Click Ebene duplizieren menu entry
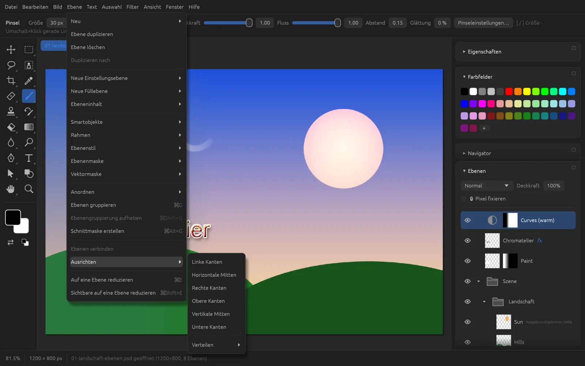The width and height of the screenshot is (585, 366). tap(127, 34)
